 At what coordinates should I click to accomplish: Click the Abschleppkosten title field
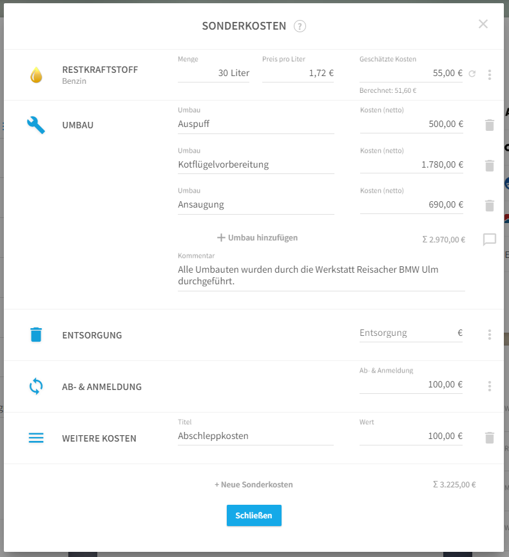pos(256,436)
